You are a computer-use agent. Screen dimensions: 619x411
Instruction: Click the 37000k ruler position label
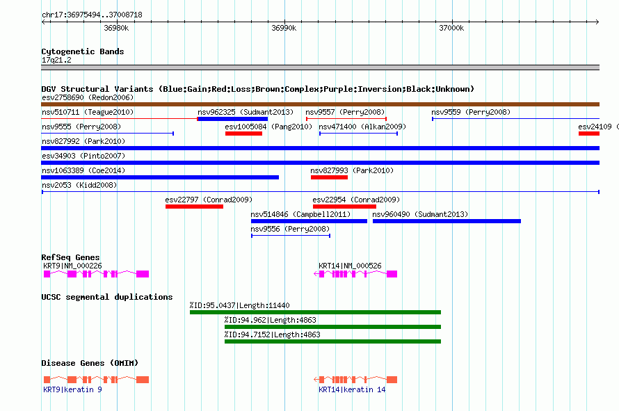[451, 28]
